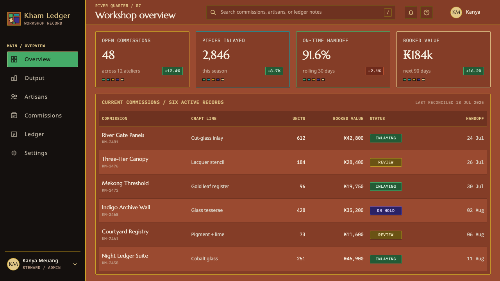The height and width of the screenshot is (281, 500).
Task: Click the KM avatar in top bar
Action: click(x=456, y=12)
